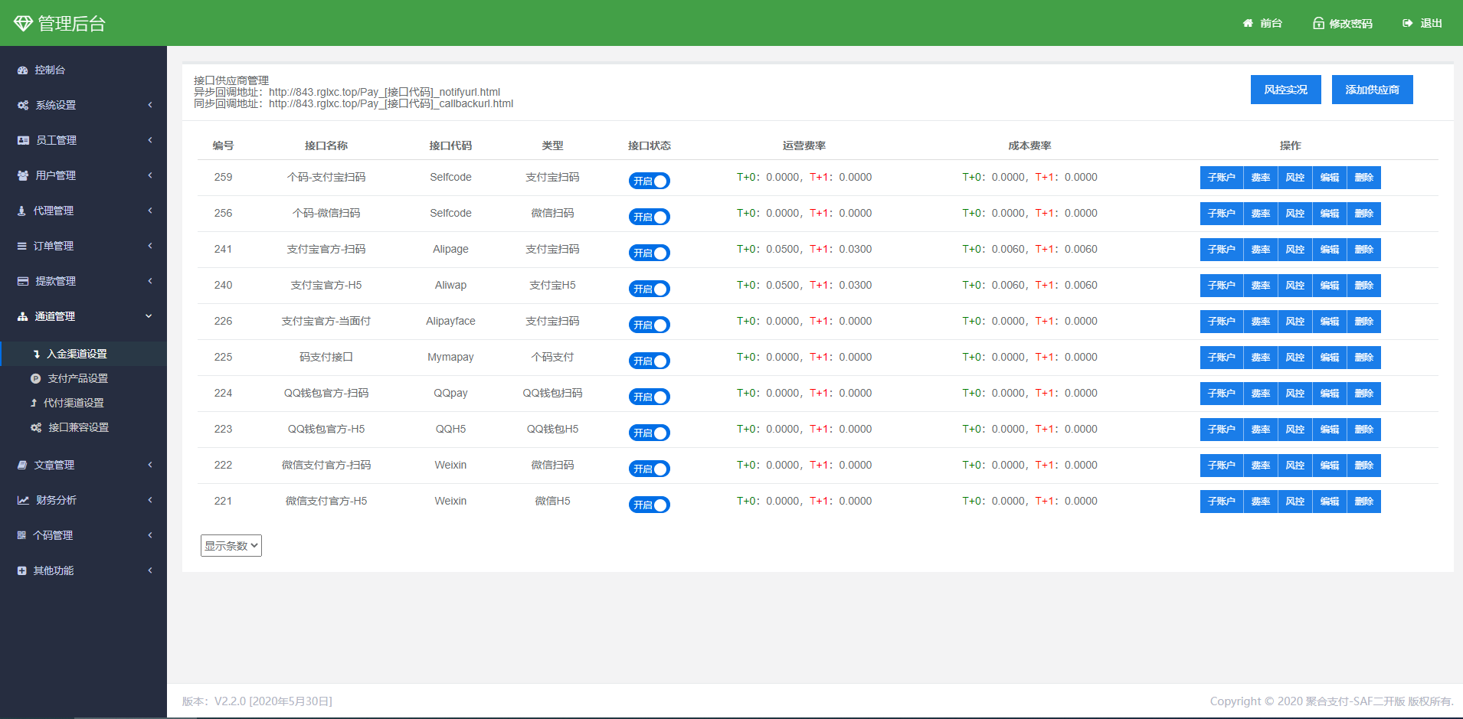Select 代付渠道设置 in the sidebar
This screenshot has width=1463, height=719.
click(74, 404)
